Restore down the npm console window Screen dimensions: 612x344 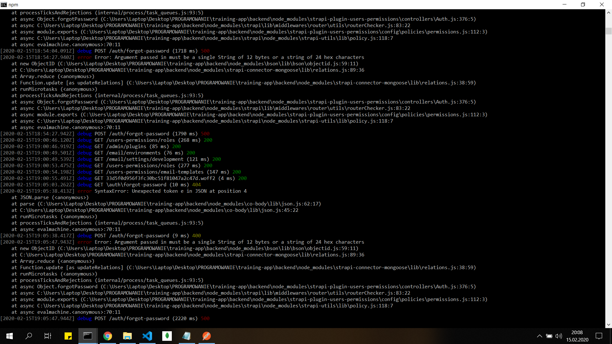pos(583,4)
